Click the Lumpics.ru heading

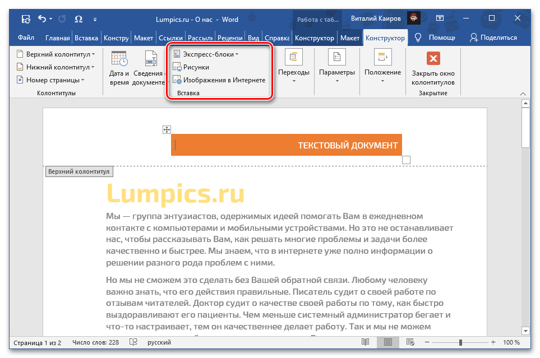176,193
